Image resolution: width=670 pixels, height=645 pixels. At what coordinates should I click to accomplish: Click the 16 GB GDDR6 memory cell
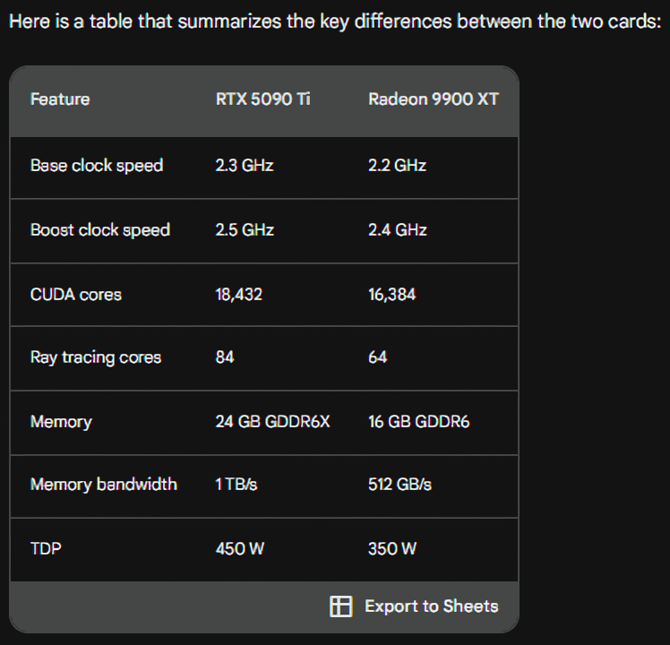[x=419, y=422]
